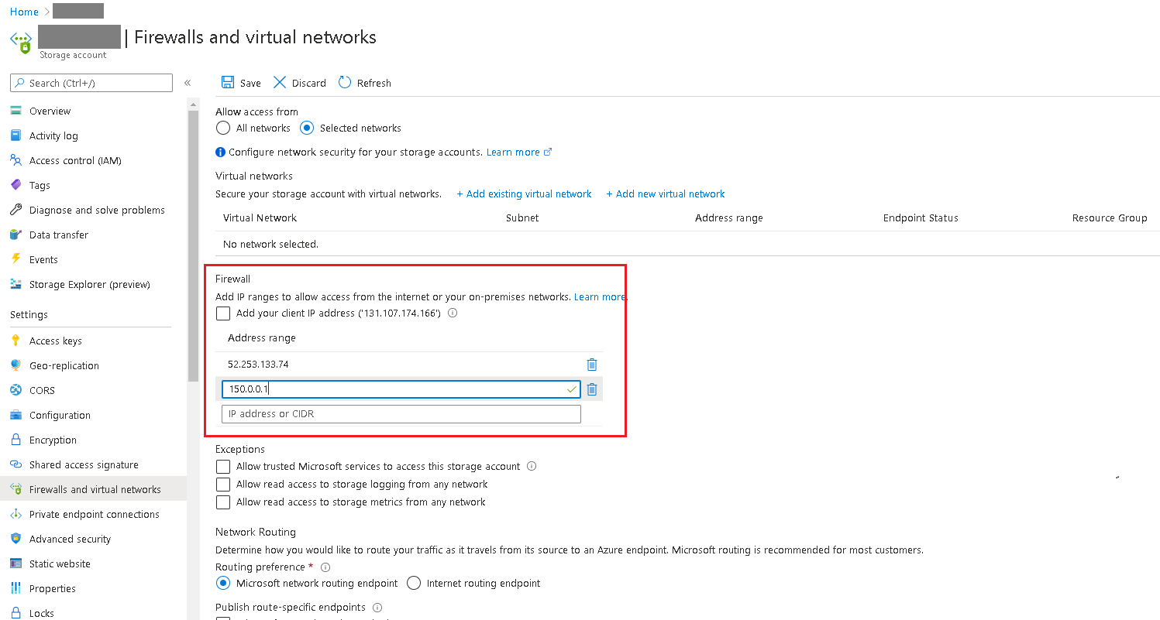The width and height of the screenshot is (1160, 620).
Task: Enable 'Allow trusted Microsoft services' access
Action: click(x=223, y=466)
